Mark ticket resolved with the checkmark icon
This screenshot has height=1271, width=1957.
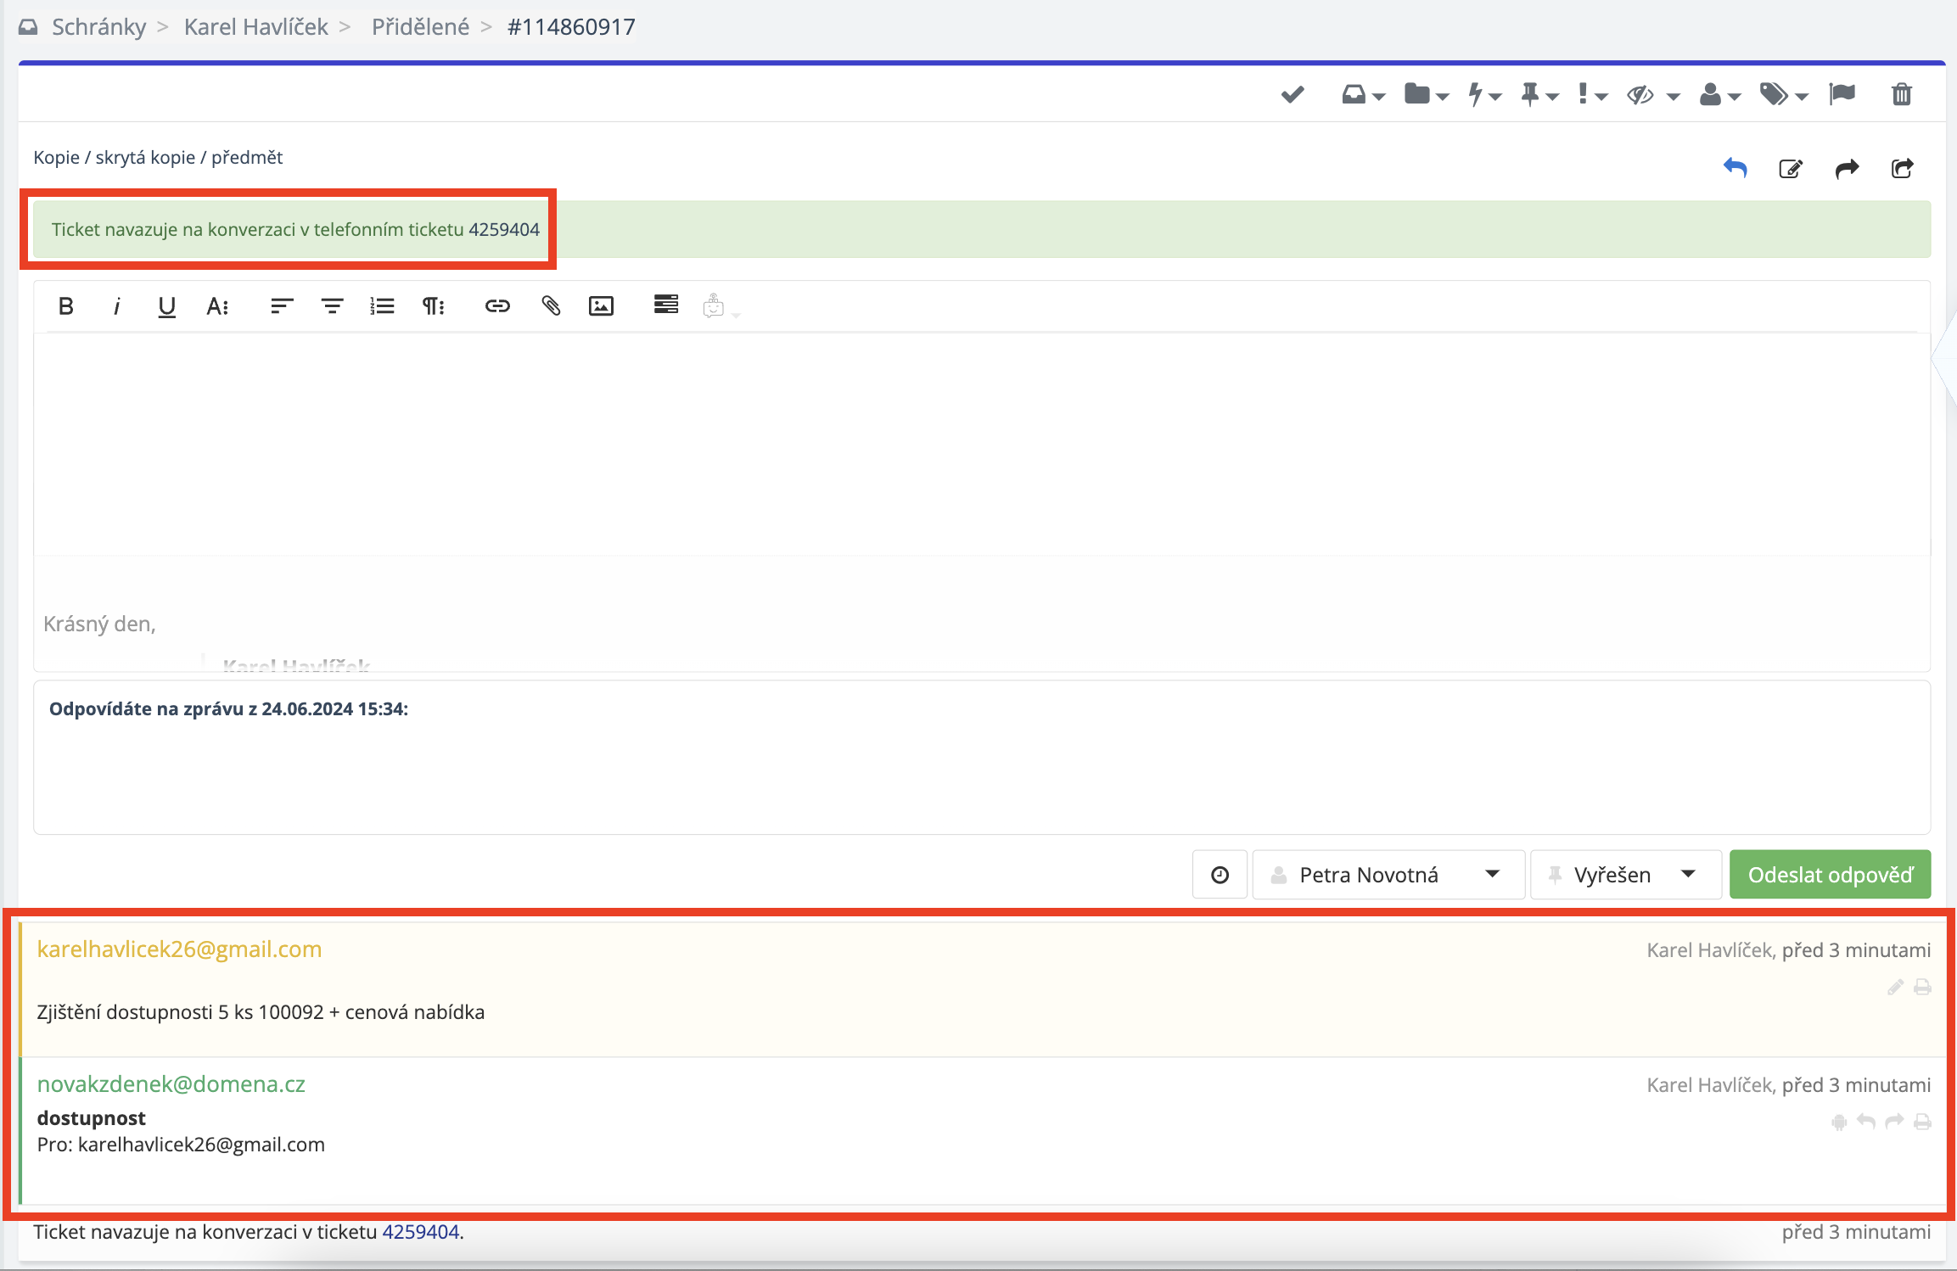pos(1293,94)
